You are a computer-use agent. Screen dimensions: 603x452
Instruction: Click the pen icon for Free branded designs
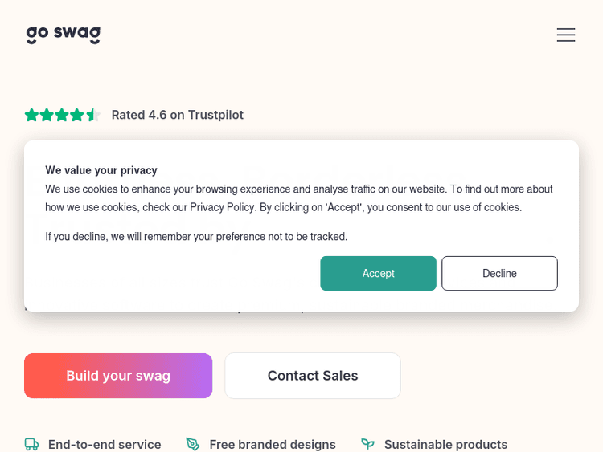193,444
